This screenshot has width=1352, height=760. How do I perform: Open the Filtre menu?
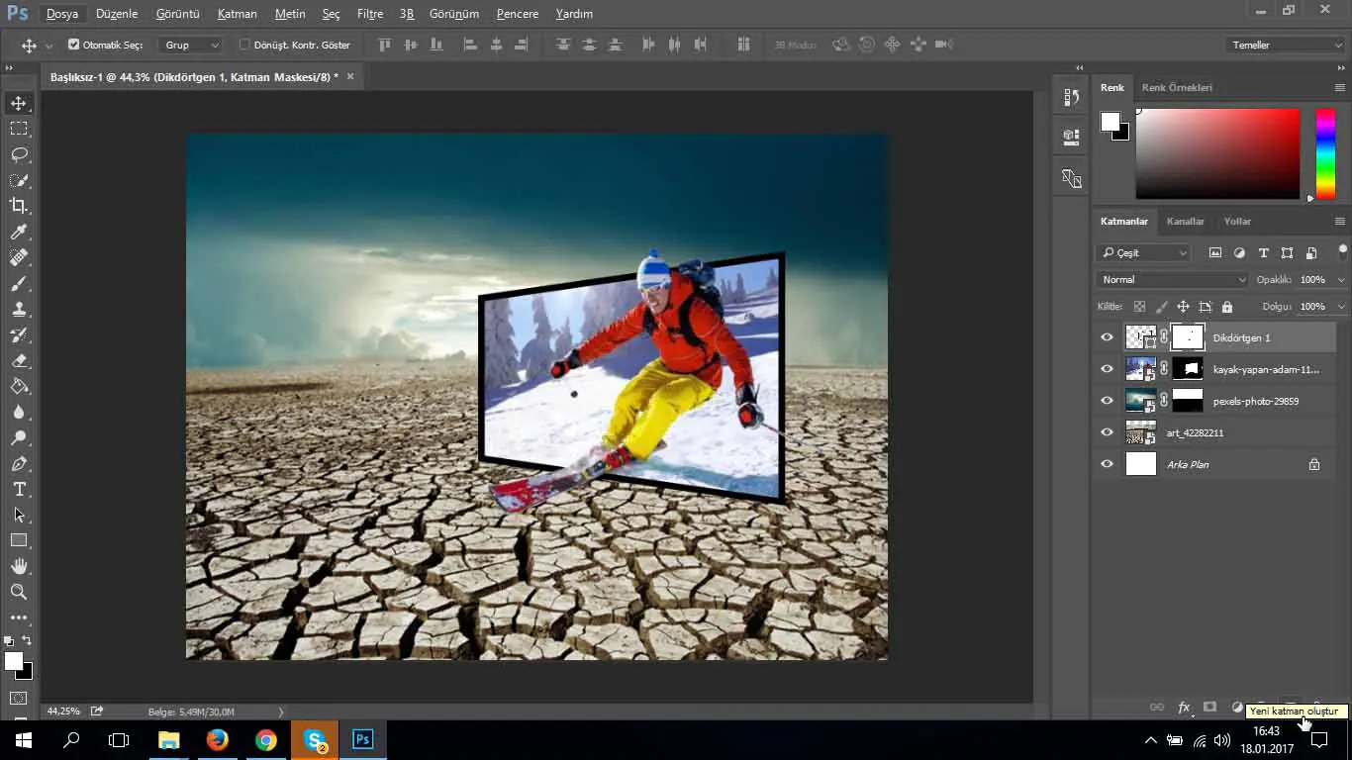tap(369, 14)
